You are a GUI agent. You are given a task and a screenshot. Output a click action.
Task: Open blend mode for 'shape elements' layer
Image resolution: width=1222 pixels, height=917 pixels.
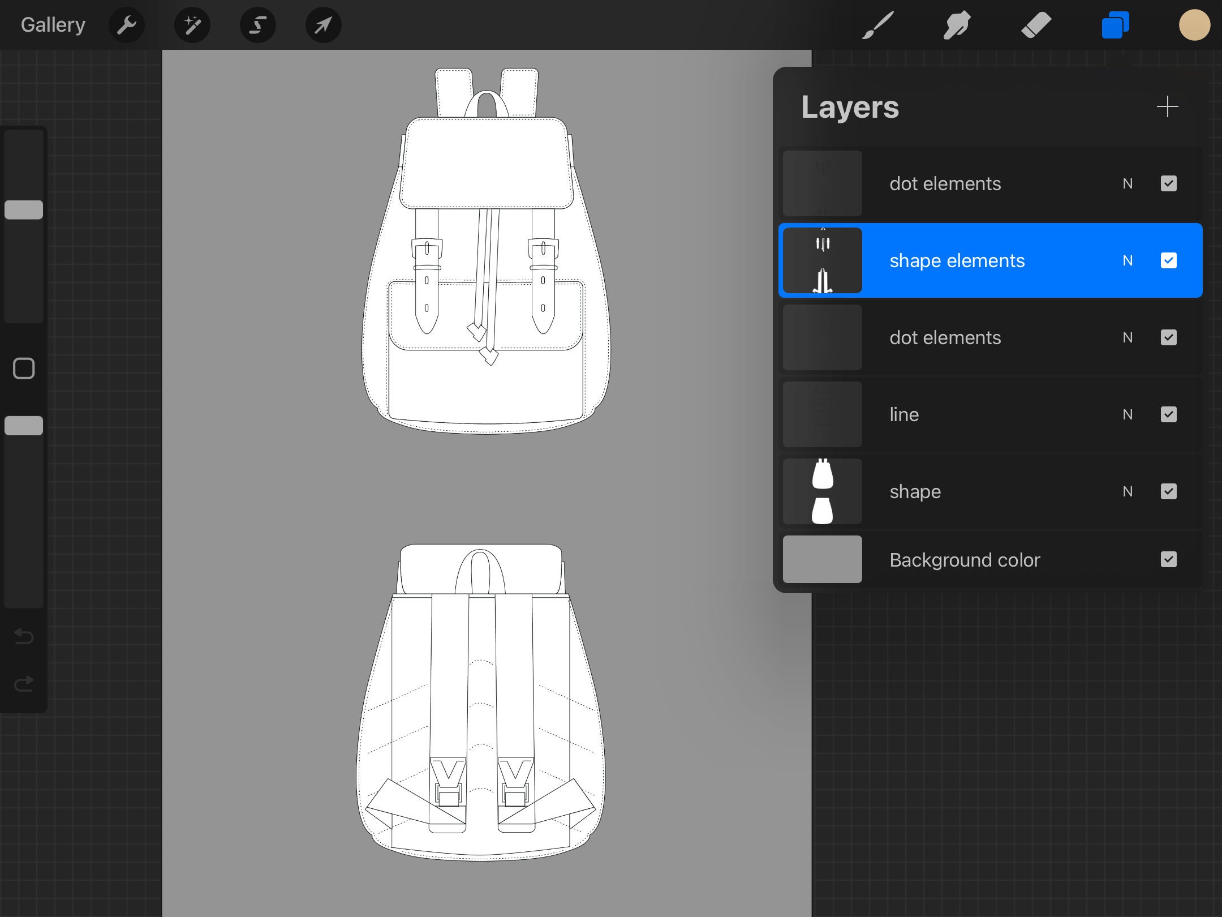(1128, 260)
